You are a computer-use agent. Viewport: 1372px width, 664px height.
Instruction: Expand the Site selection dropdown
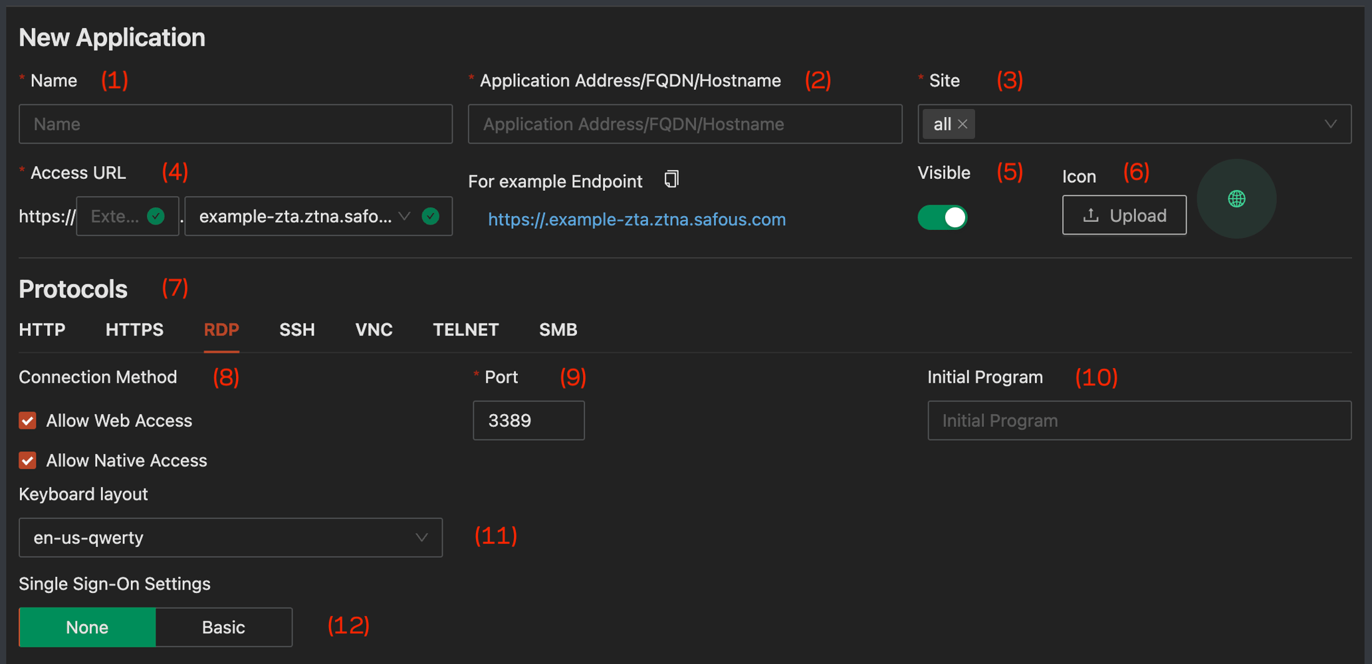click(x=1330, y=124)
